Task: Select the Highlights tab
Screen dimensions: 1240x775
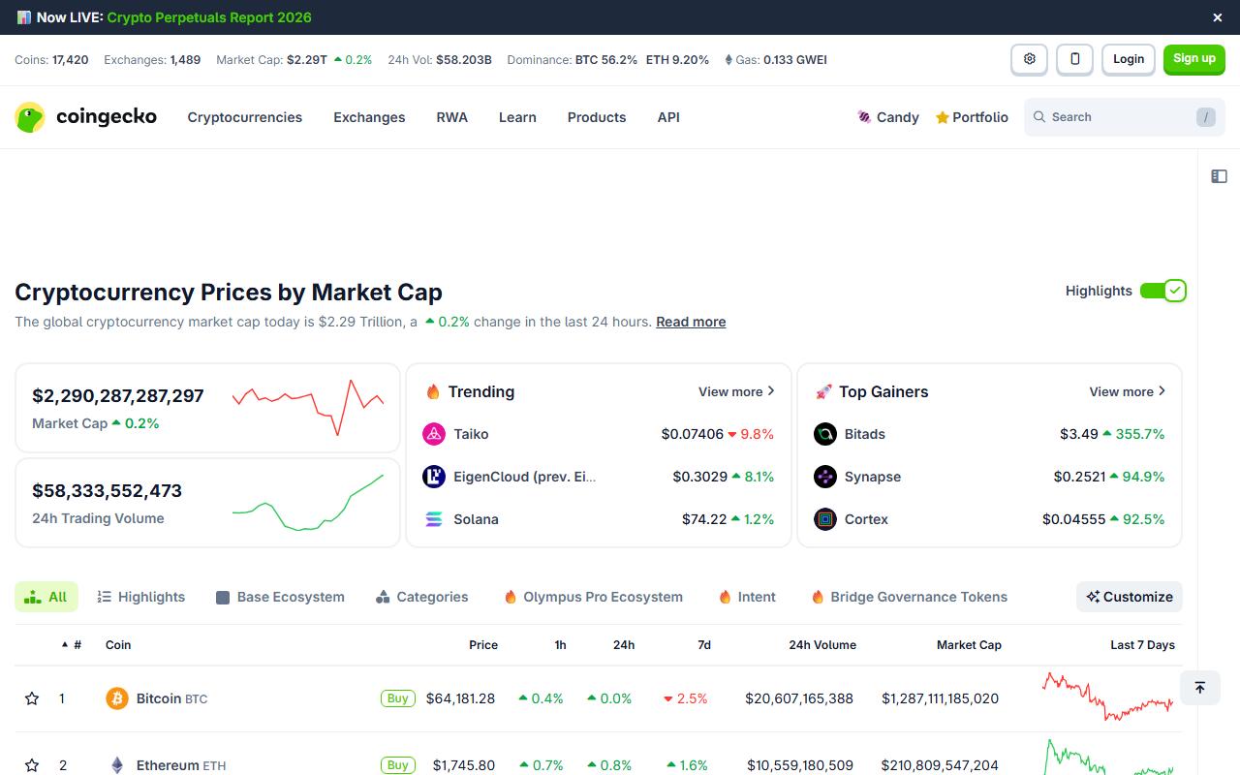Action: 141,597
